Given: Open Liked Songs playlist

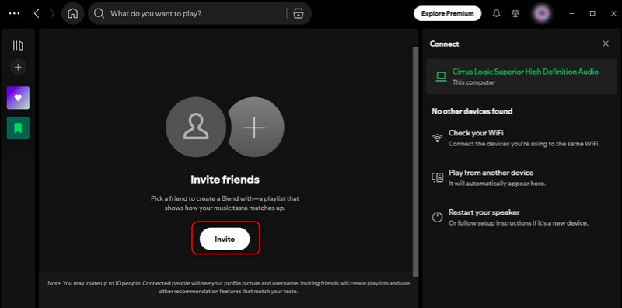Looking at the screenshot, I should coord(18,98).
